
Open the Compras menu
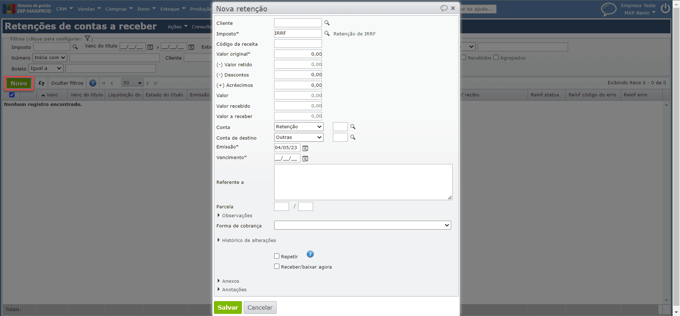click(x=119, y=9)
